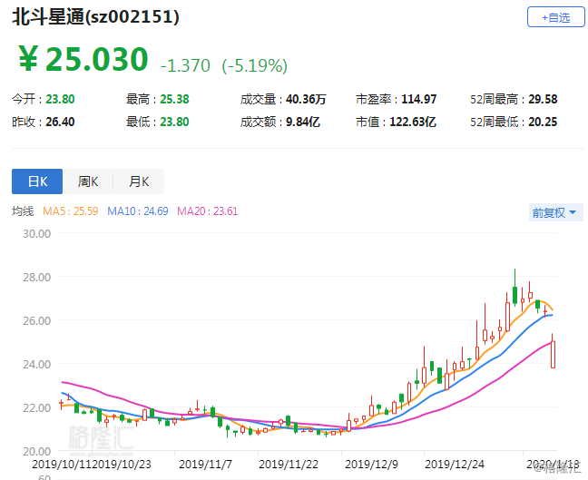Select the 日K daily chart tab
This screenshot has height=480, width=588.
coord(37,181)
